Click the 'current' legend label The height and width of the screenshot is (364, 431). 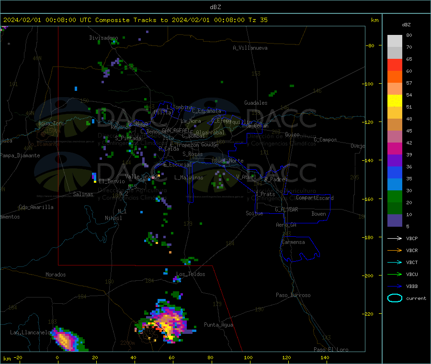tap(416, 298)
